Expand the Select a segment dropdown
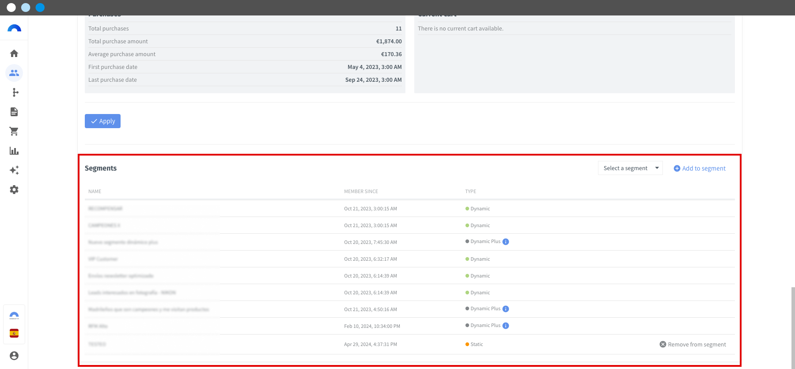This screenshot has width=795, height=369. pos(630,168)
